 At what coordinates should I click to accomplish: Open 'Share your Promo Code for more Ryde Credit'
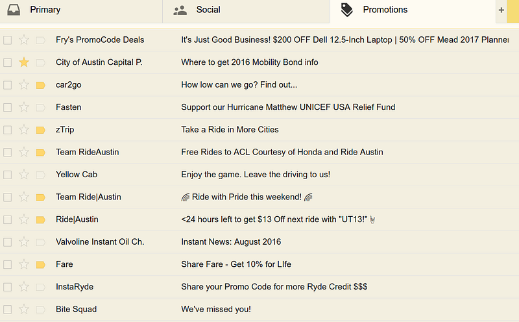click(274, 286)
